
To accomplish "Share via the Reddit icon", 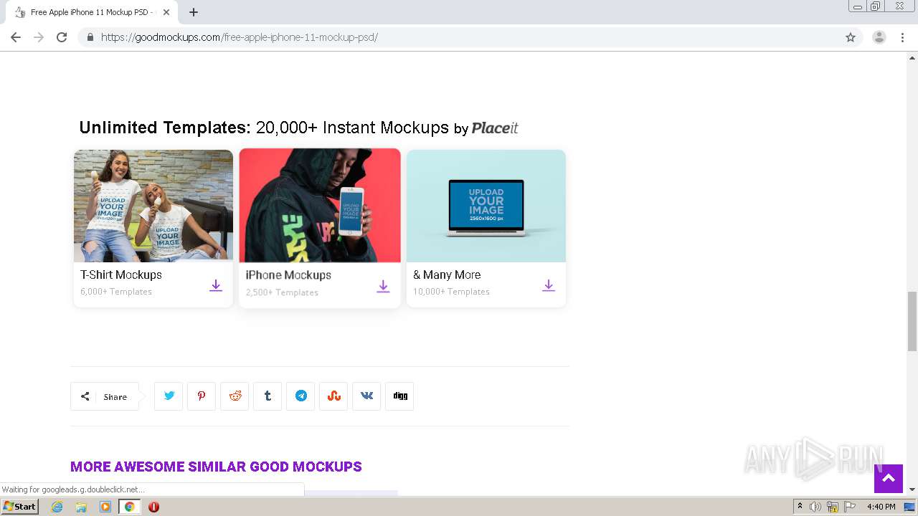I will pyautogui.click(x=235, y=396).
